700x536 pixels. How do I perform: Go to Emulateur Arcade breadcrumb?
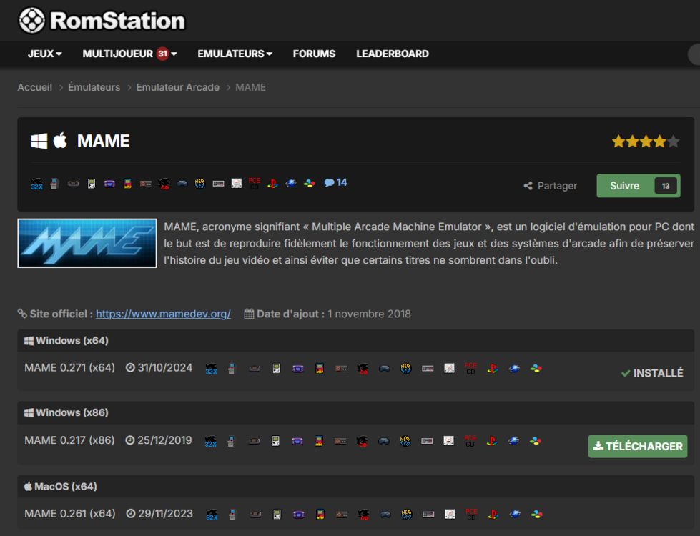pos(177,87)
